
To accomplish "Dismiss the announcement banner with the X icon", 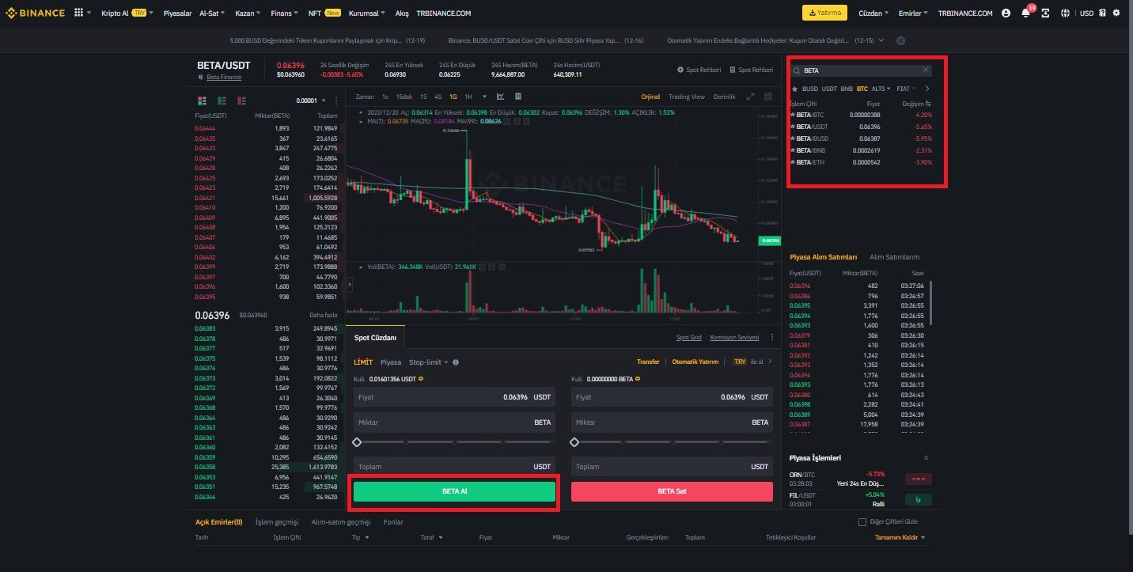I will point(900,40).
